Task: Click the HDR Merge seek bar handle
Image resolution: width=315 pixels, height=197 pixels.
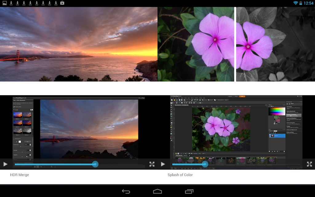Action: pos(95,164)
